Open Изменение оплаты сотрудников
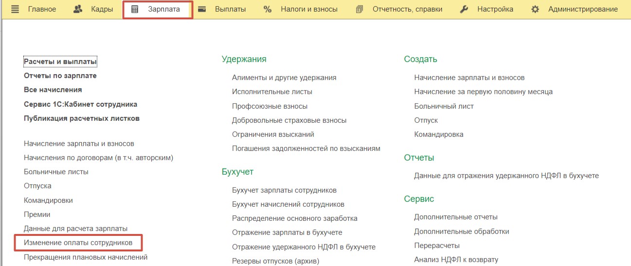Screen dimensions: 631x266 tap(78, 243)
